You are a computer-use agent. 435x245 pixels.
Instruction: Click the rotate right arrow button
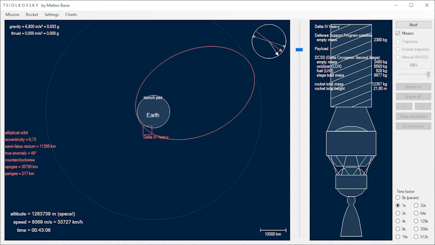(423, 106)
